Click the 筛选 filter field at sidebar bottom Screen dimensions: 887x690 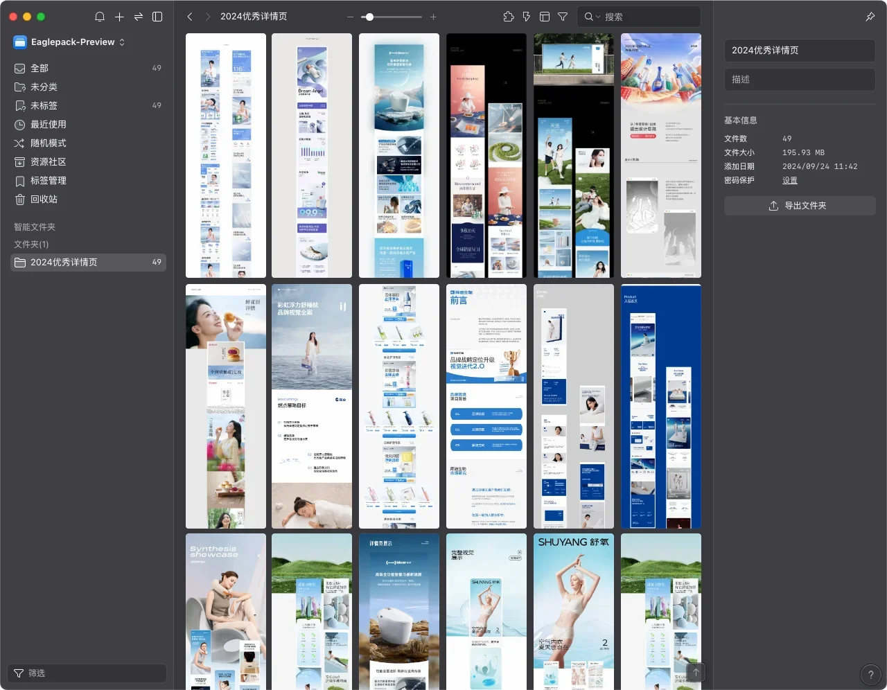87,673
